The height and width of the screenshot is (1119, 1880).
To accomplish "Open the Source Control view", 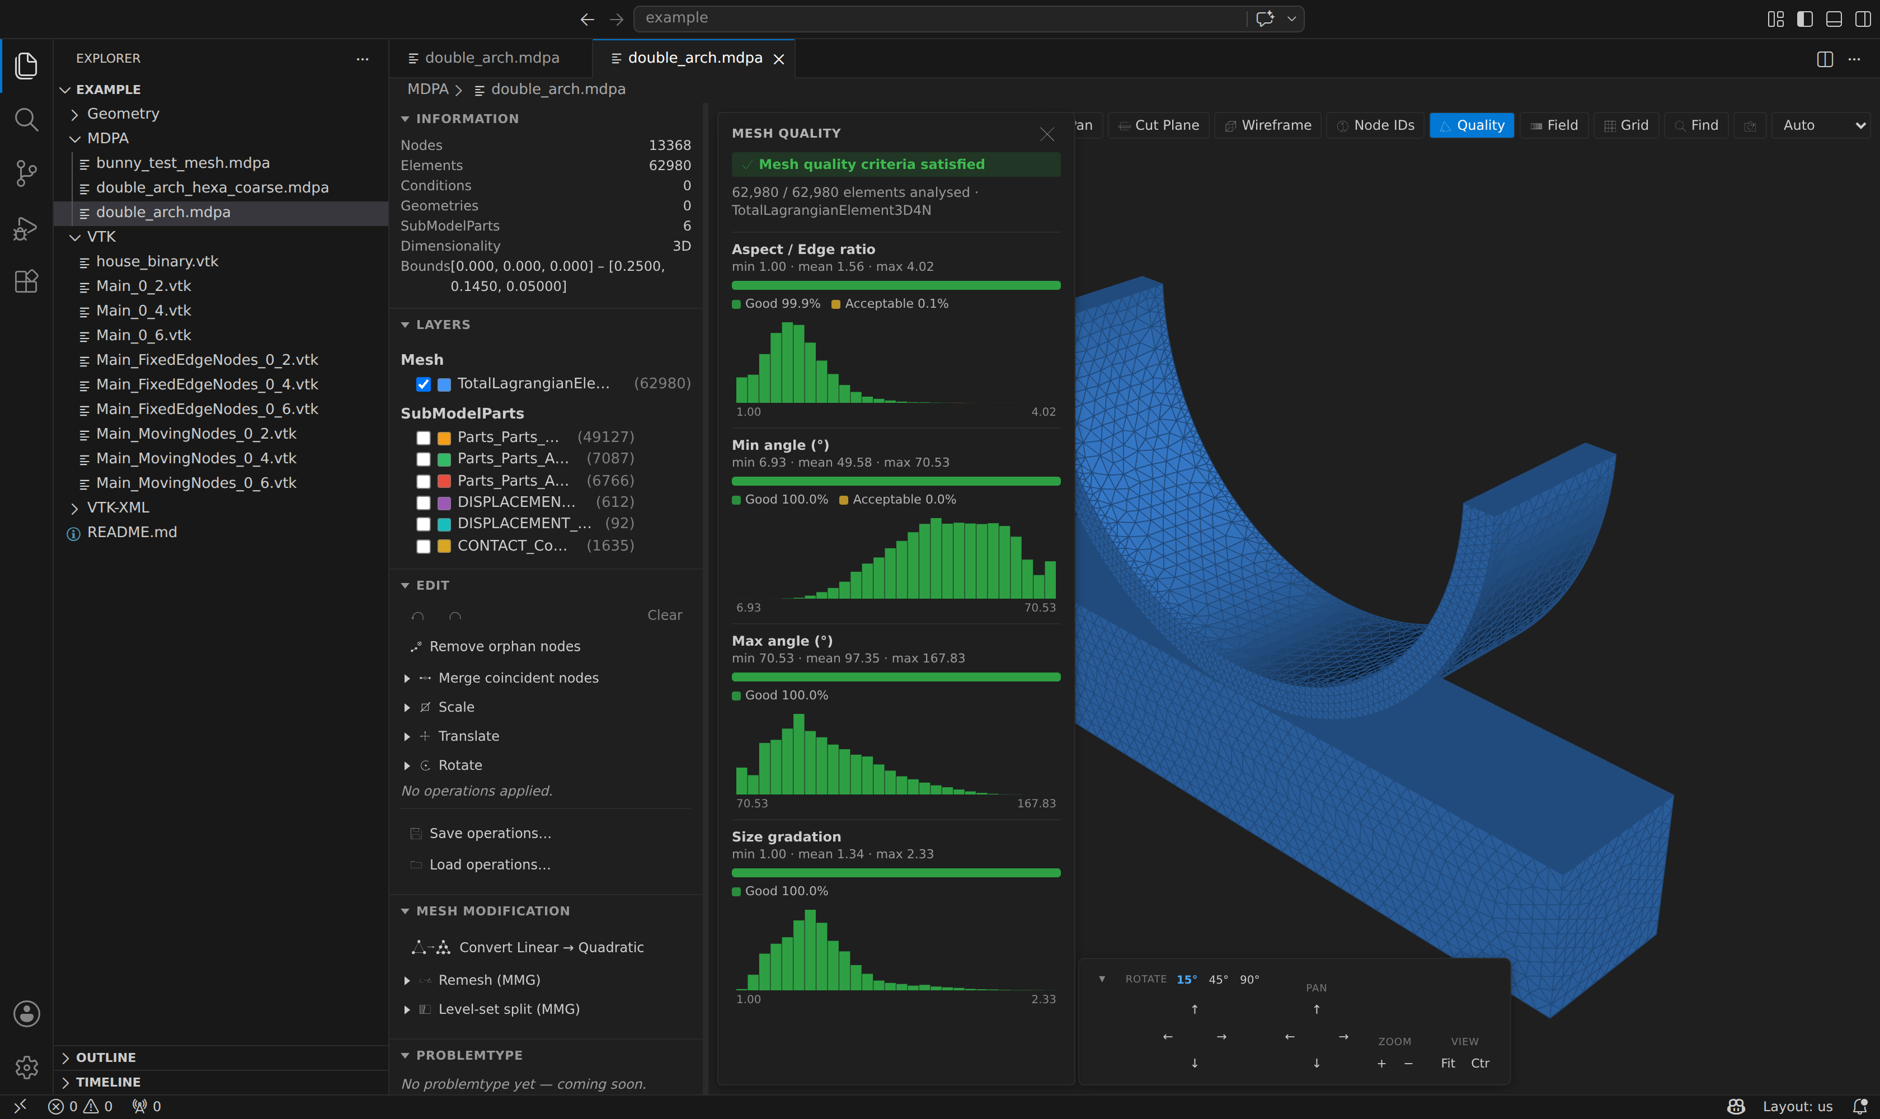I will (26, 173).
